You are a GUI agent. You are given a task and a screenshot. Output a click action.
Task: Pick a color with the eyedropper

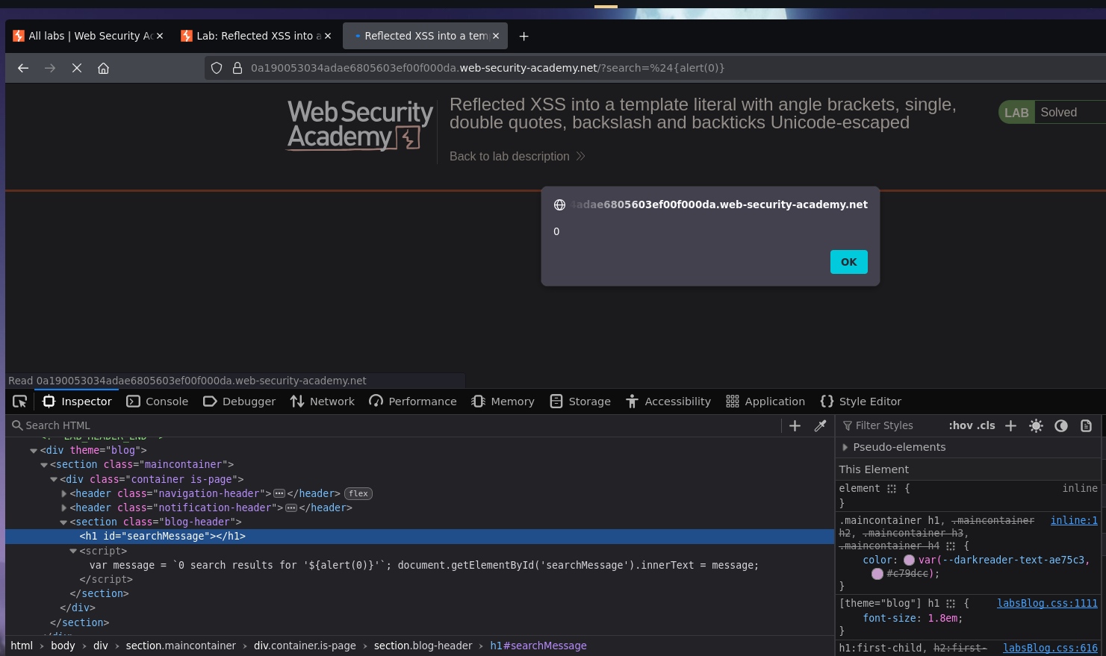point(820,425)
